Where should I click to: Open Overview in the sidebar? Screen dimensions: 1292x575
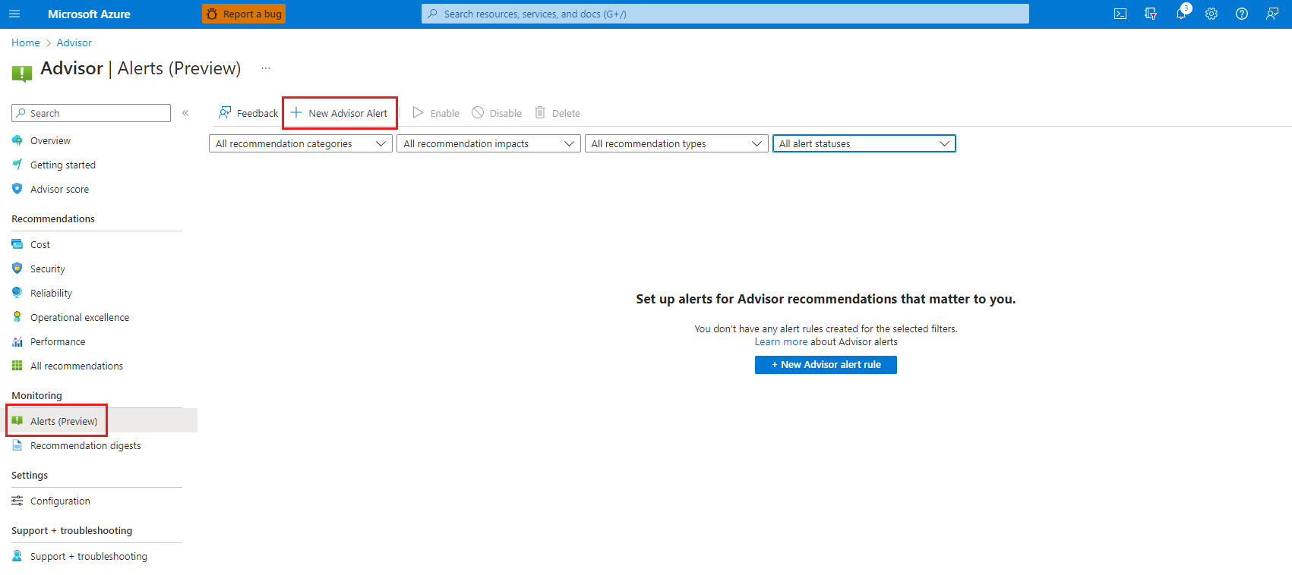point(50,140)
